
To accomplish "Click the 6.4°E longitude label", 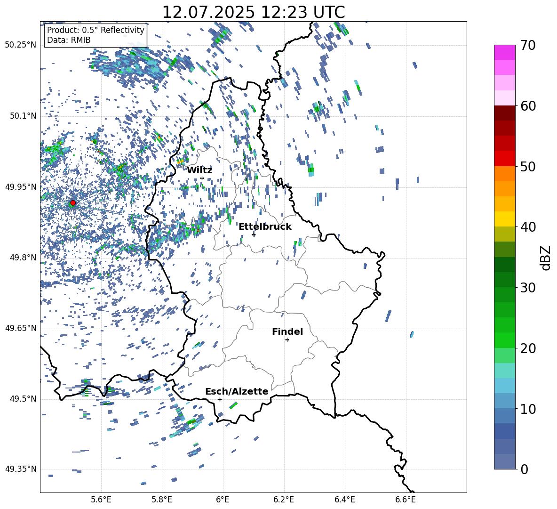I will tap(345, 500).
